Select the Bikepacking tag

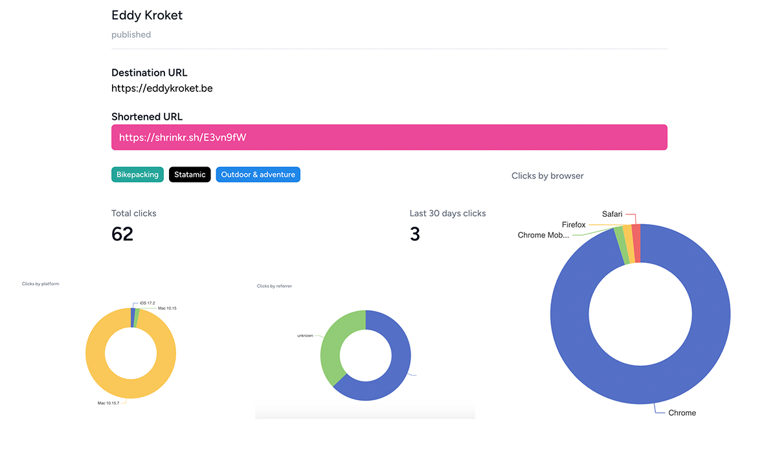tap(137, 175)
